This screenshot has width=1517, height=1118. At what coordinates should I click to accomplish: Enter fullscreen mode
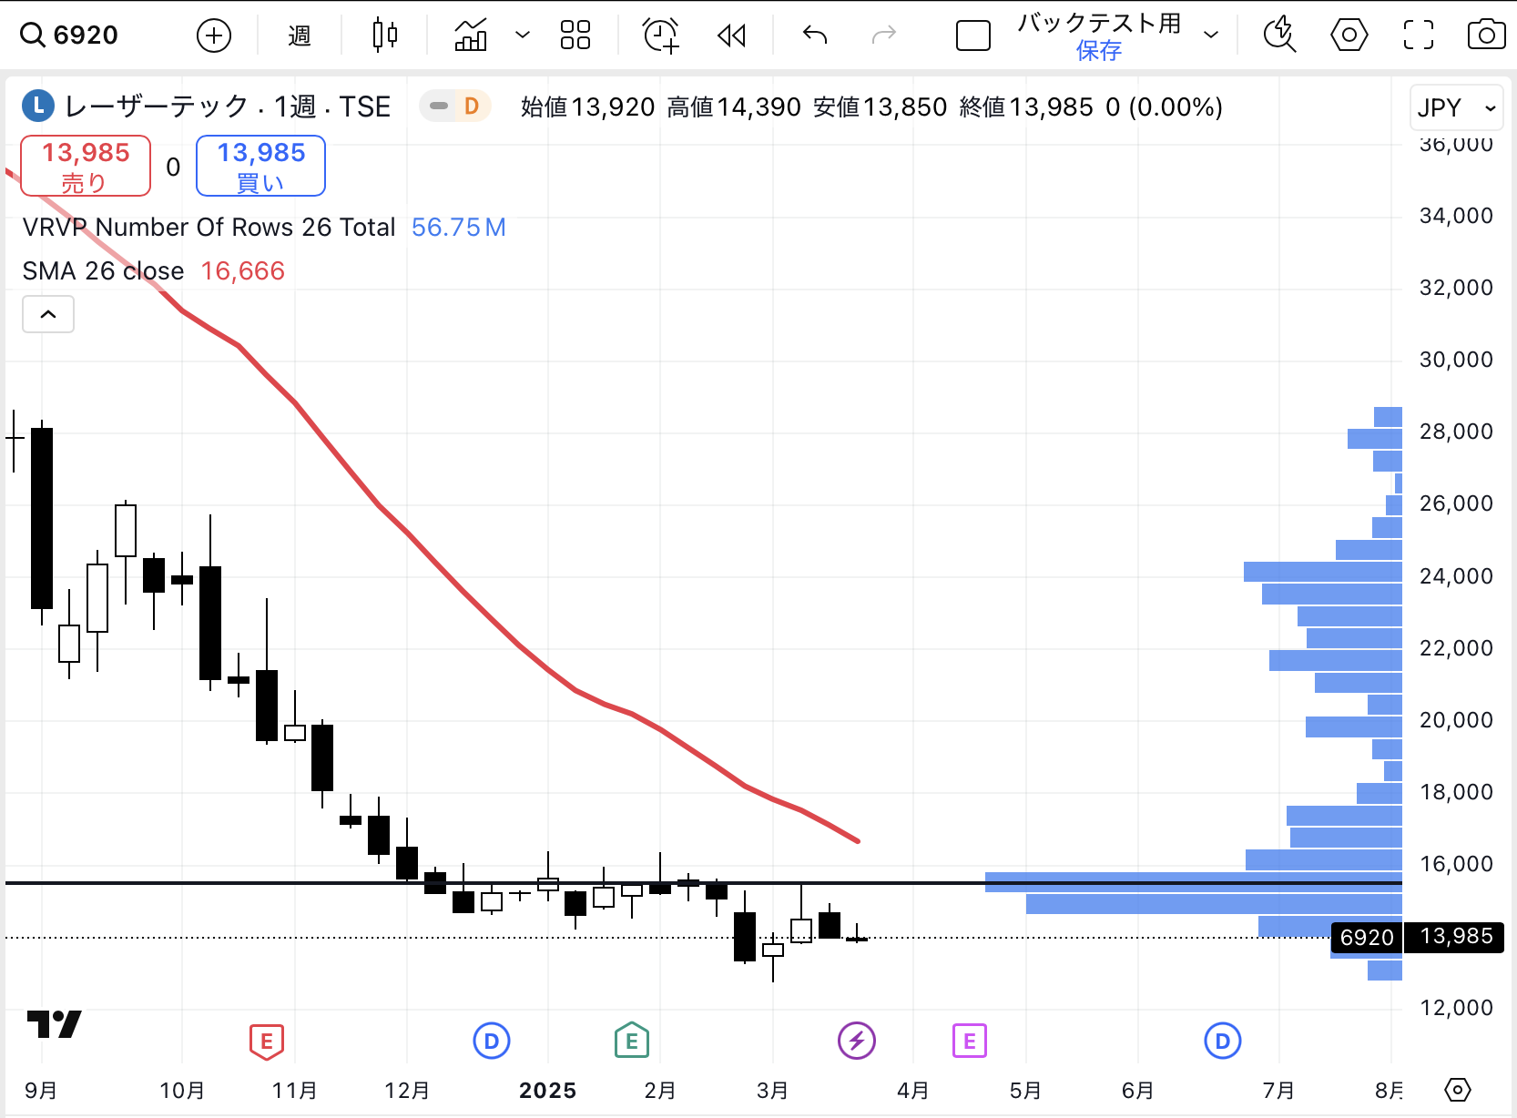[1418, 36]
